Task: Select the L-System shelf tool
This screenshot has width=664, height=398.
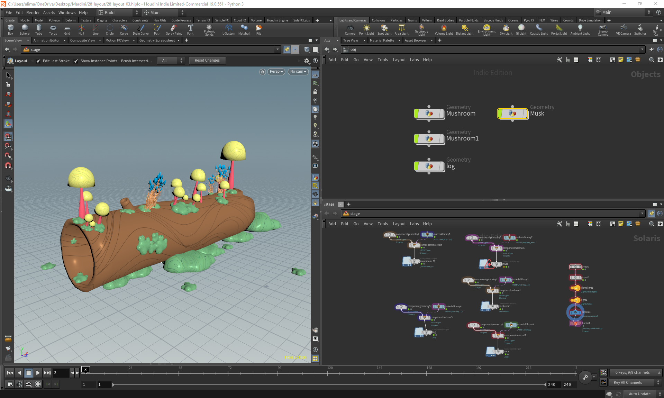Action: (x=229, y=30)
